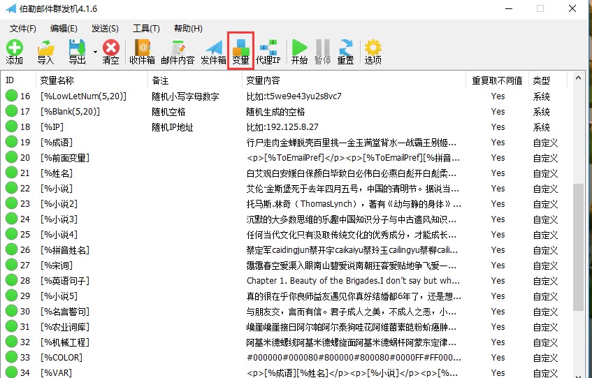Screen dimensions: 592x378
Task: Select the [%拼音姓名] variable row
Action: (x=284, y=250)
